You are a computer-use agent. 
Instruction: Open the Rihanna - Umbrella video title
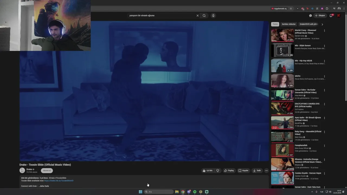click(309, 161)
